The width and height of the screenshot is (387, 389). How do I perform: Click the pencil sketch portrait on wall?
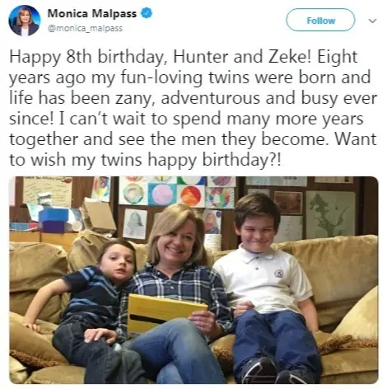tap(135, 223)
